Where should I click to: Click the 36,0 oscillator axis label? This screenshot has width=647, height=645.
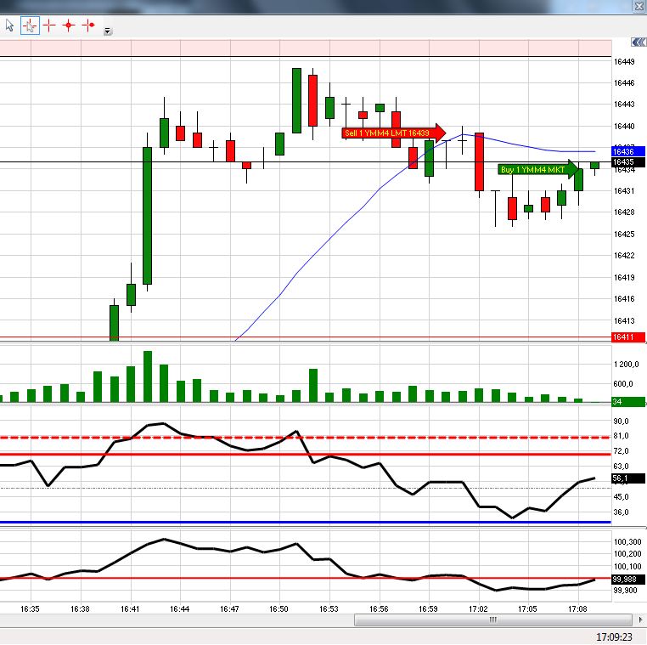(621, 512)
